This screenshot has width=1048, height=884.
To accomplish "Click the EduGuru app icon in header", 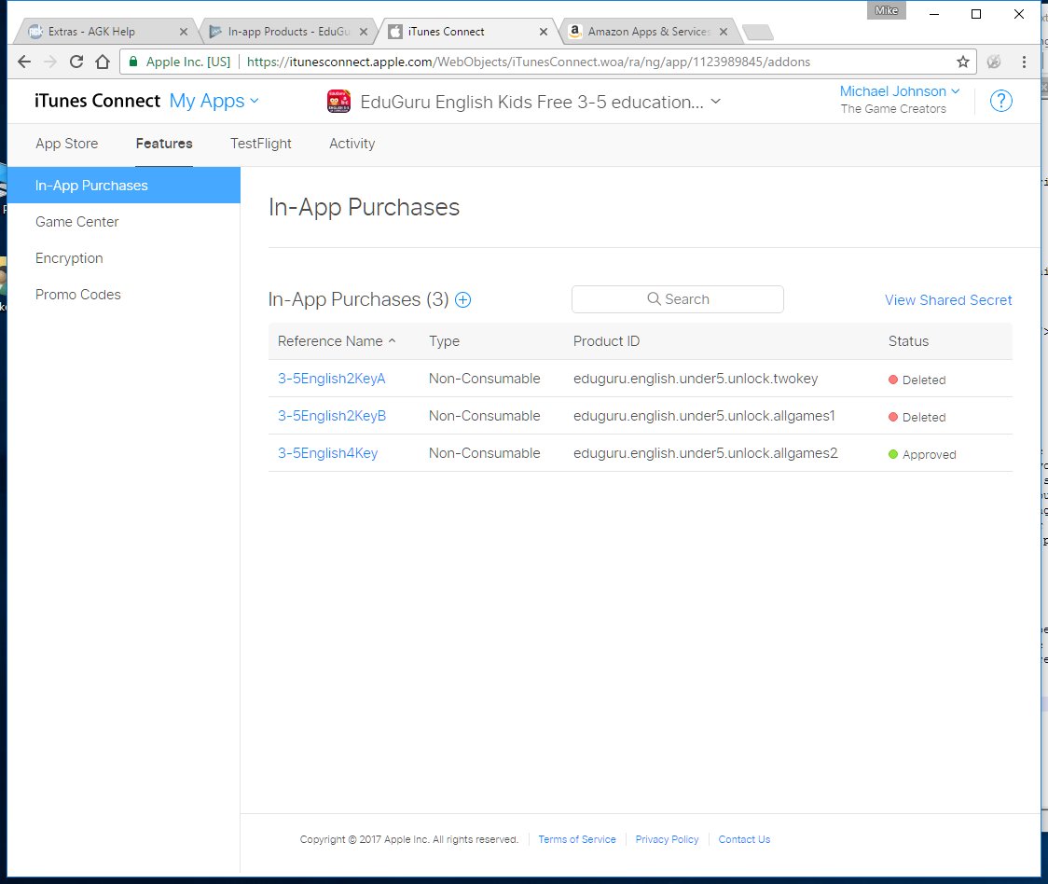I will click(338, 102).
